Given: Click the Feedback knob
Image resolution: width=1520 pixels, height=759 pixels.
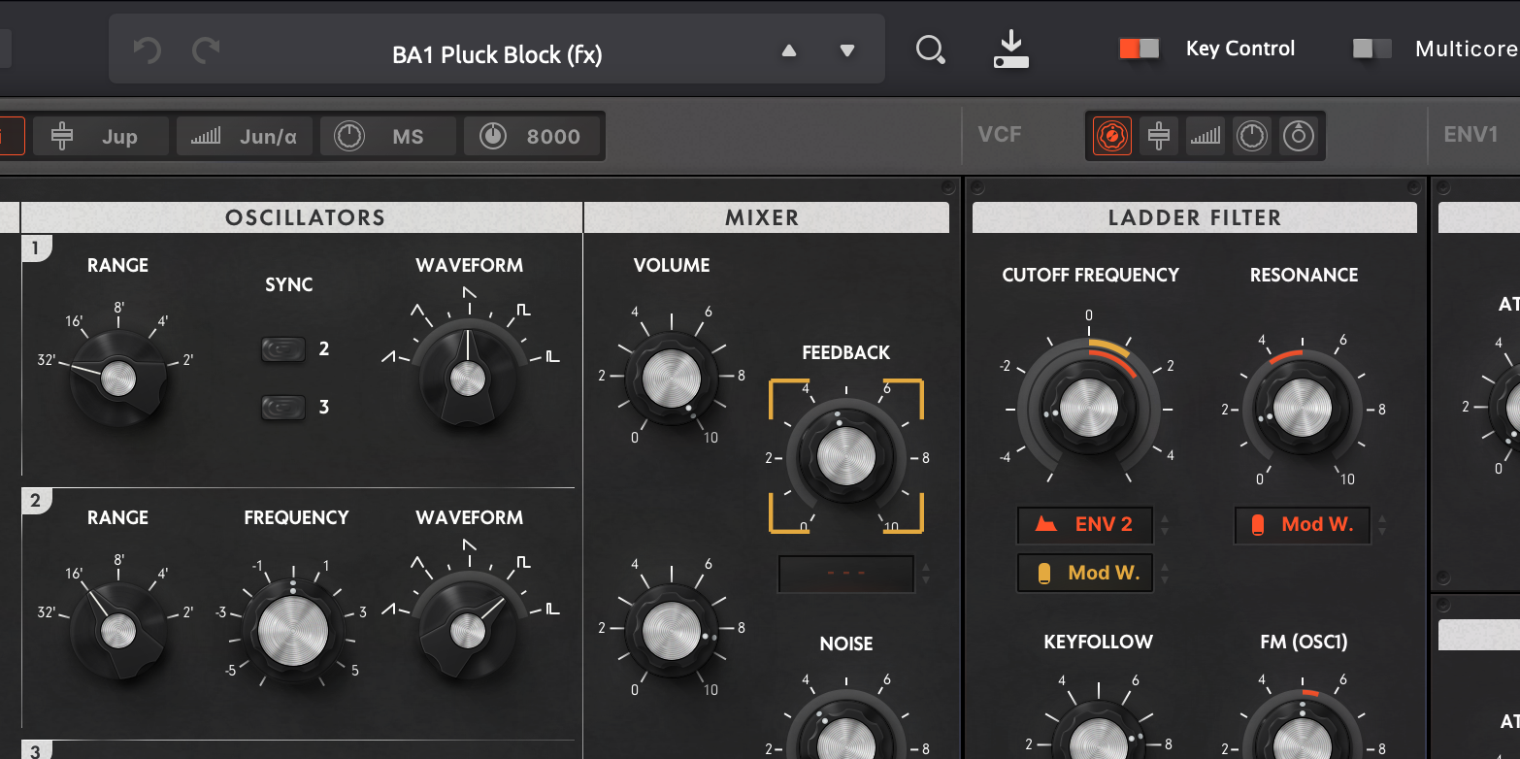Looking at the screenshot, I should [x=846, y=457].
